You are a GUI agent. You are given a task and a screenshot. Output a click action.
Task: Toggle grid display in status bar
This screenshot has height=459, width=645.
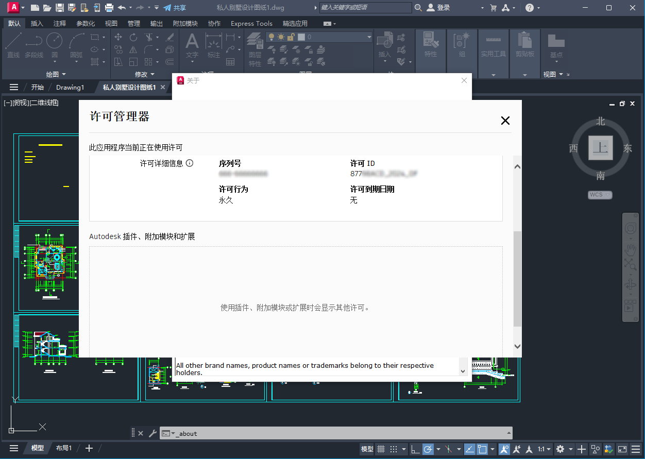coord(381,449)
